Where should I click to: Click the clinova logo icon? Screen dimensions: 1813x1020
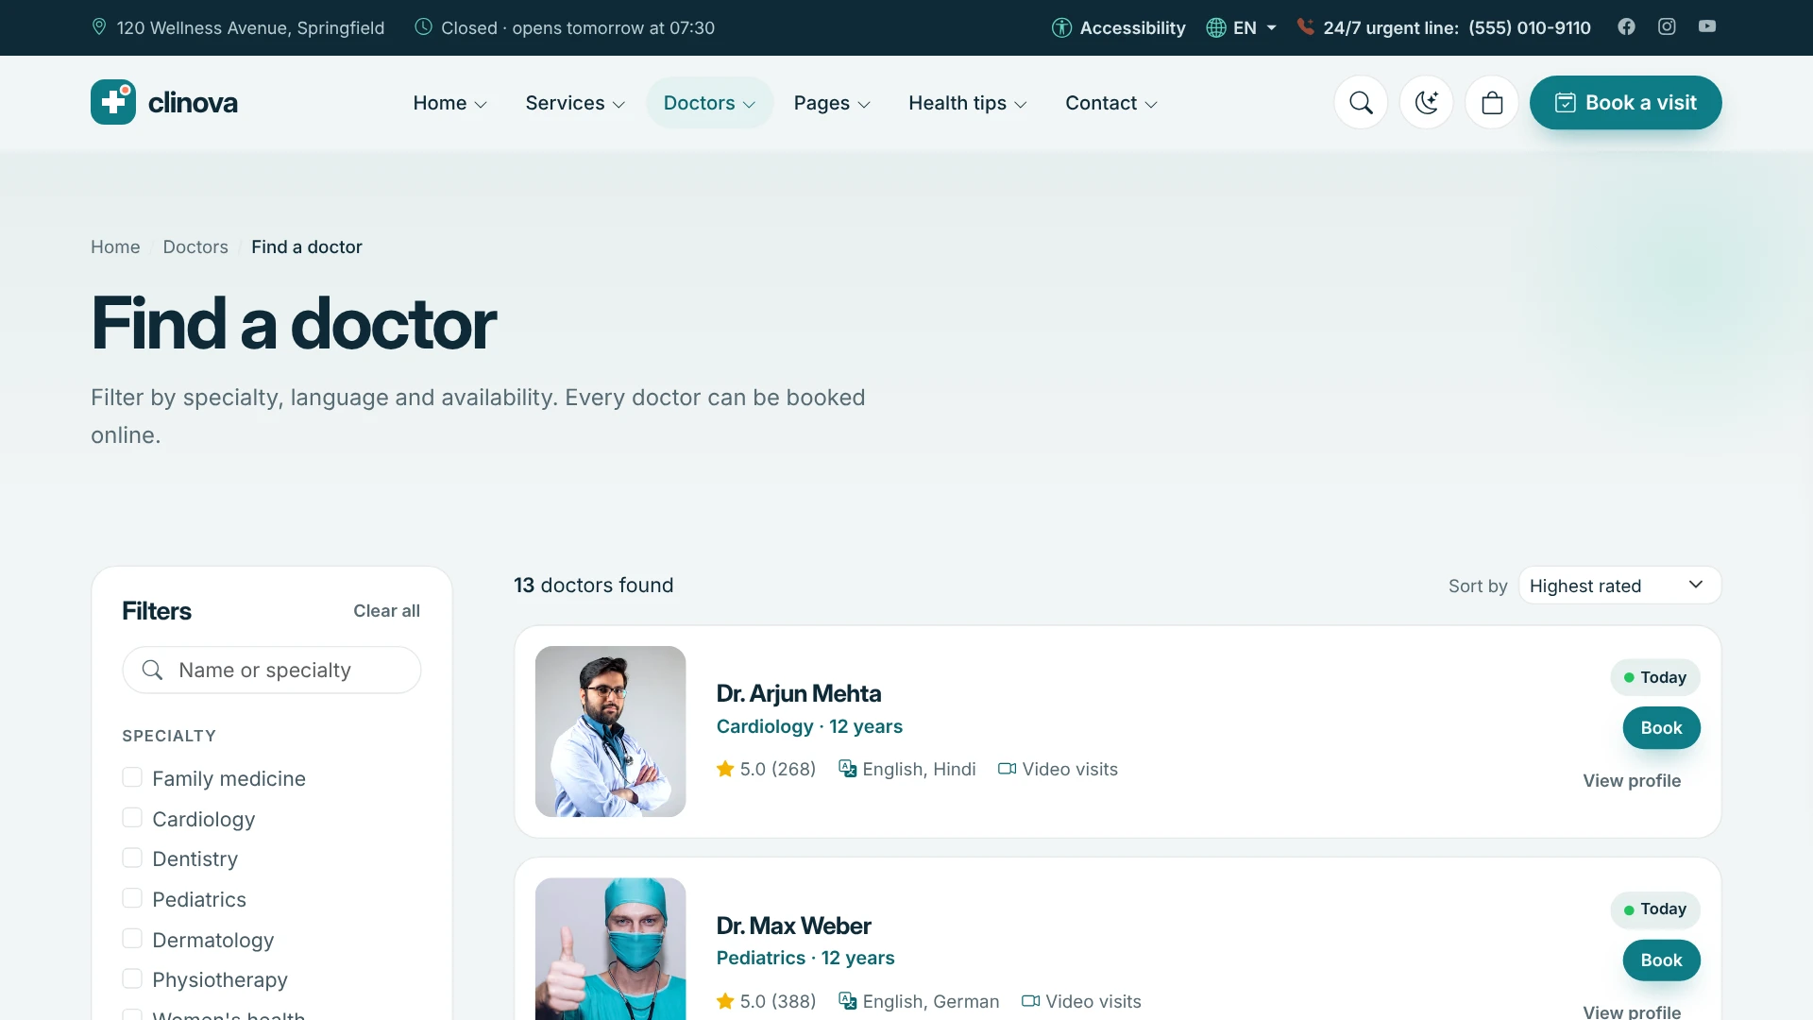[113, 102]
